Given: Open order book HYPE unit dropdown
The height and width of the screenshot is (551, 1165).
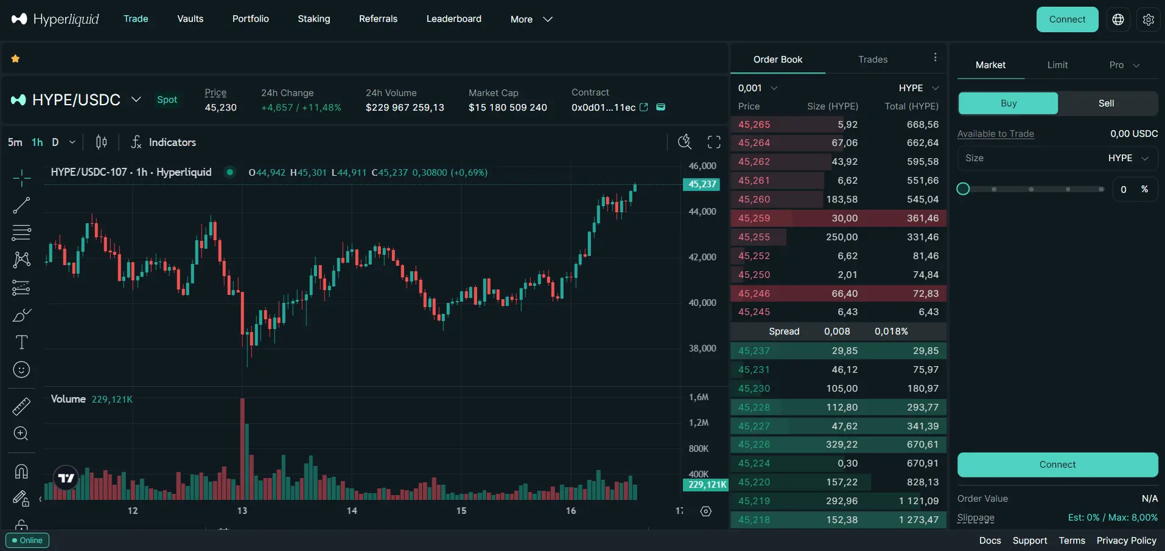Looking at the screenshot, I should click(x=919, y=88).
